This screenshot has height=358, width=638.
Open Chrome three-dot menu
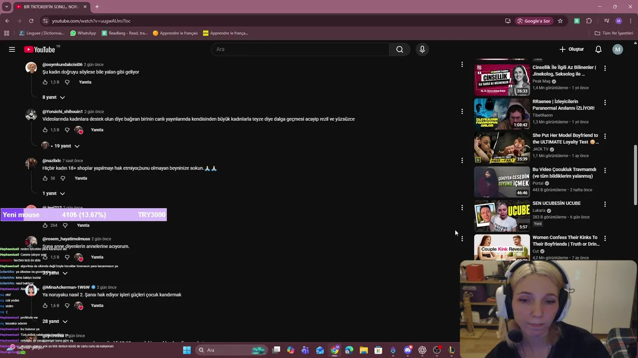pos(631,21)
